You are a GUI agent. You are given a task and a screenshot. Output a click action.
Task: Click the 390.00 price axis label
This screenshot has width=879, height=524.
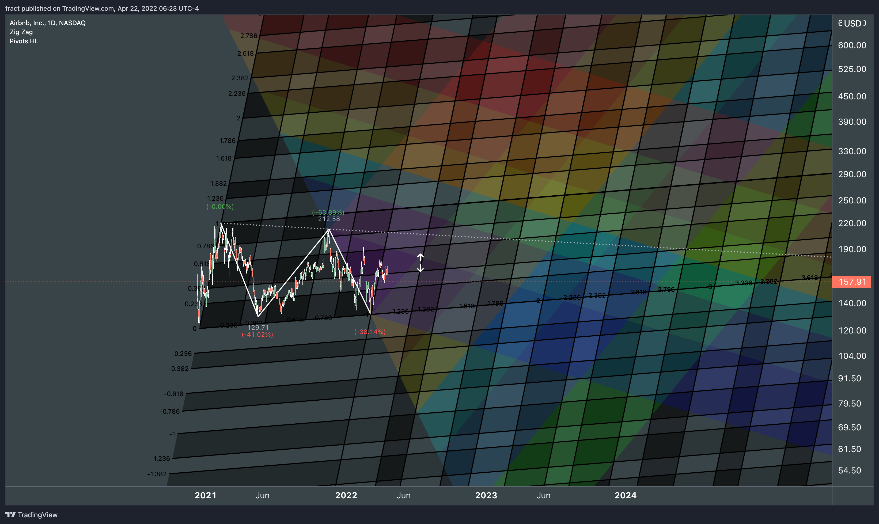pyautogui.click(x=852, y=122)
